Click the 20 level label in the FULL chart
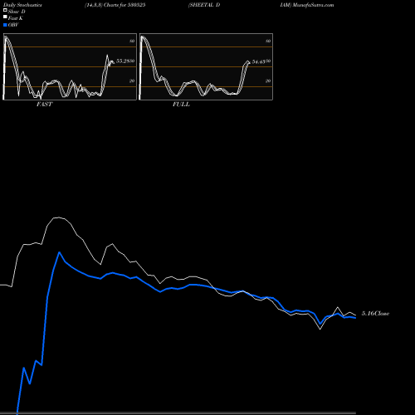The image size is (415, 415). pyautogui.click(x=268, y=81)
